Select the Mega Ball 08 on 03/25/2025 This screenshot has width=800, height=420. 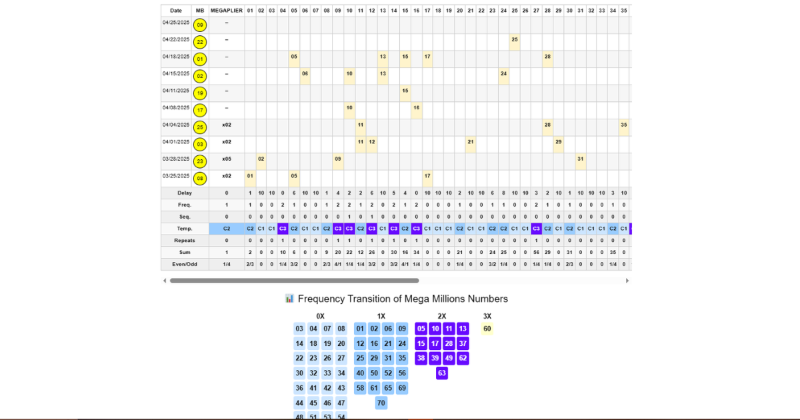click(x=200, y=179)
